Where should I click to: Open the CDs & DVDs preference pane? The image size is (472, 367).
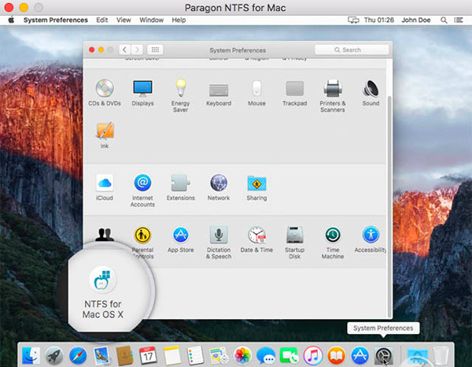tap(105, 92)
